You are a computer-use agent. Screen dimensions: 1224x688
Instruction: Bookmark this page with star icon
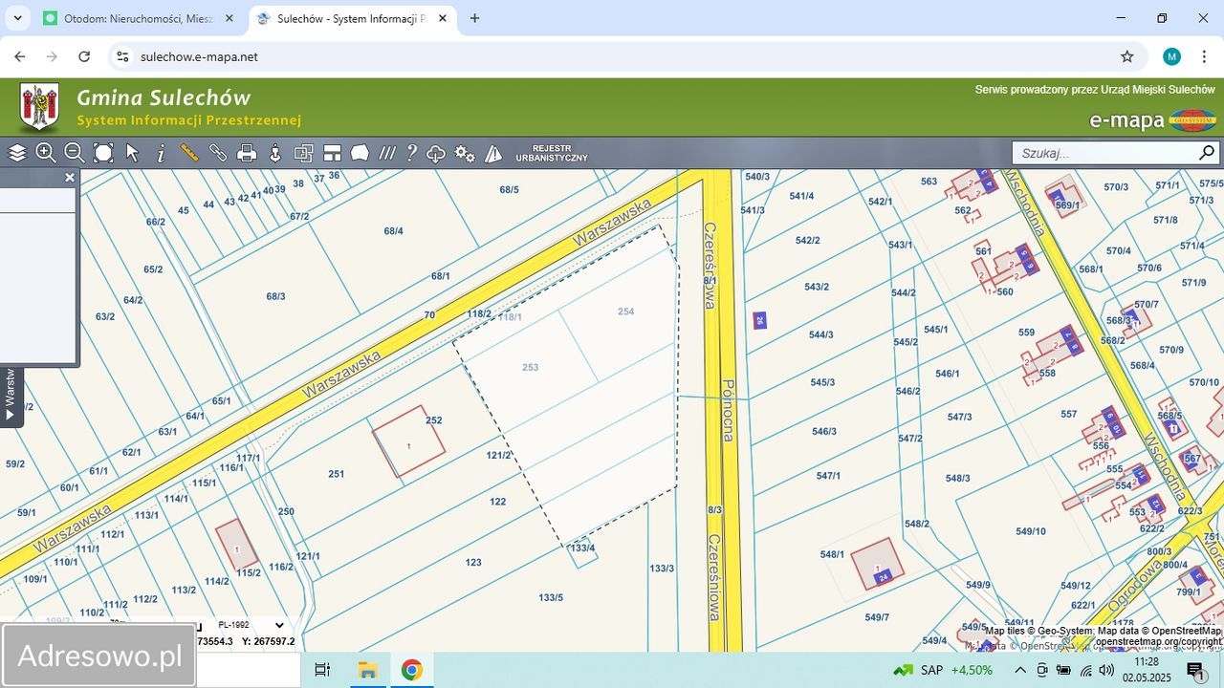pyautogui.click(x=1127, y=56)
